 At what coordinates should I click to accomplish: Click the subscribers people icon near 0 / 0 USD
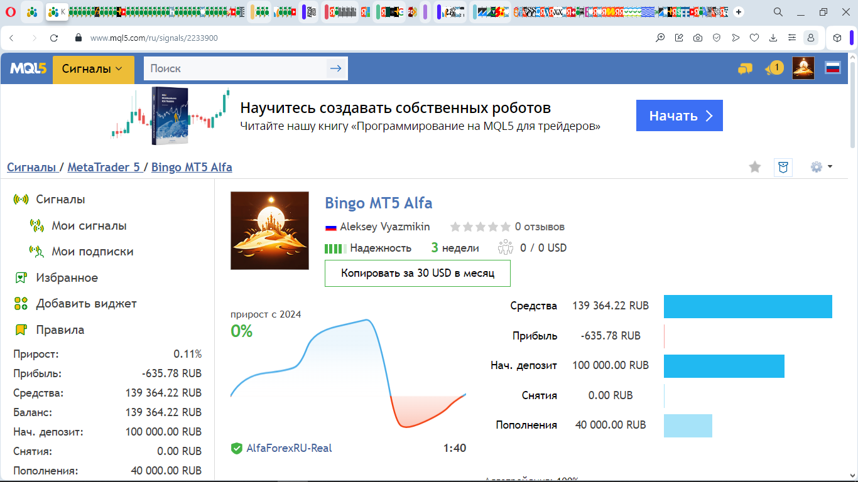pyautogui.click(x=506, y=247)
